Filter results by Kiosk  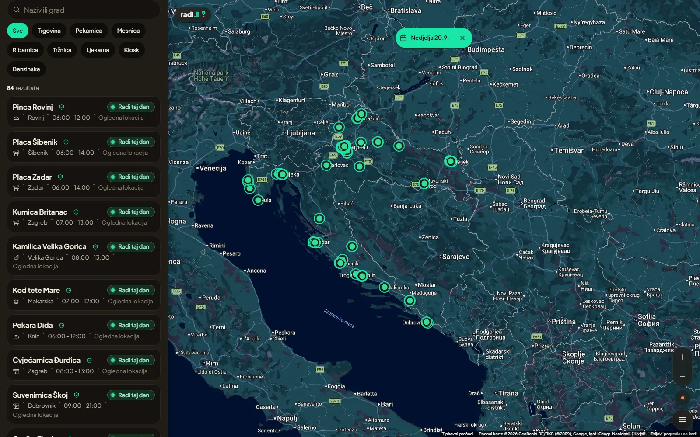coord(131,50)
